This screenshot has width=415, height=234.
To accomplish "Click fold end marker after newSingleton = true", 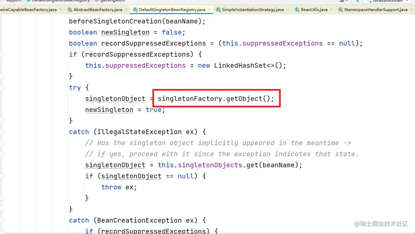I will (2, 120).
